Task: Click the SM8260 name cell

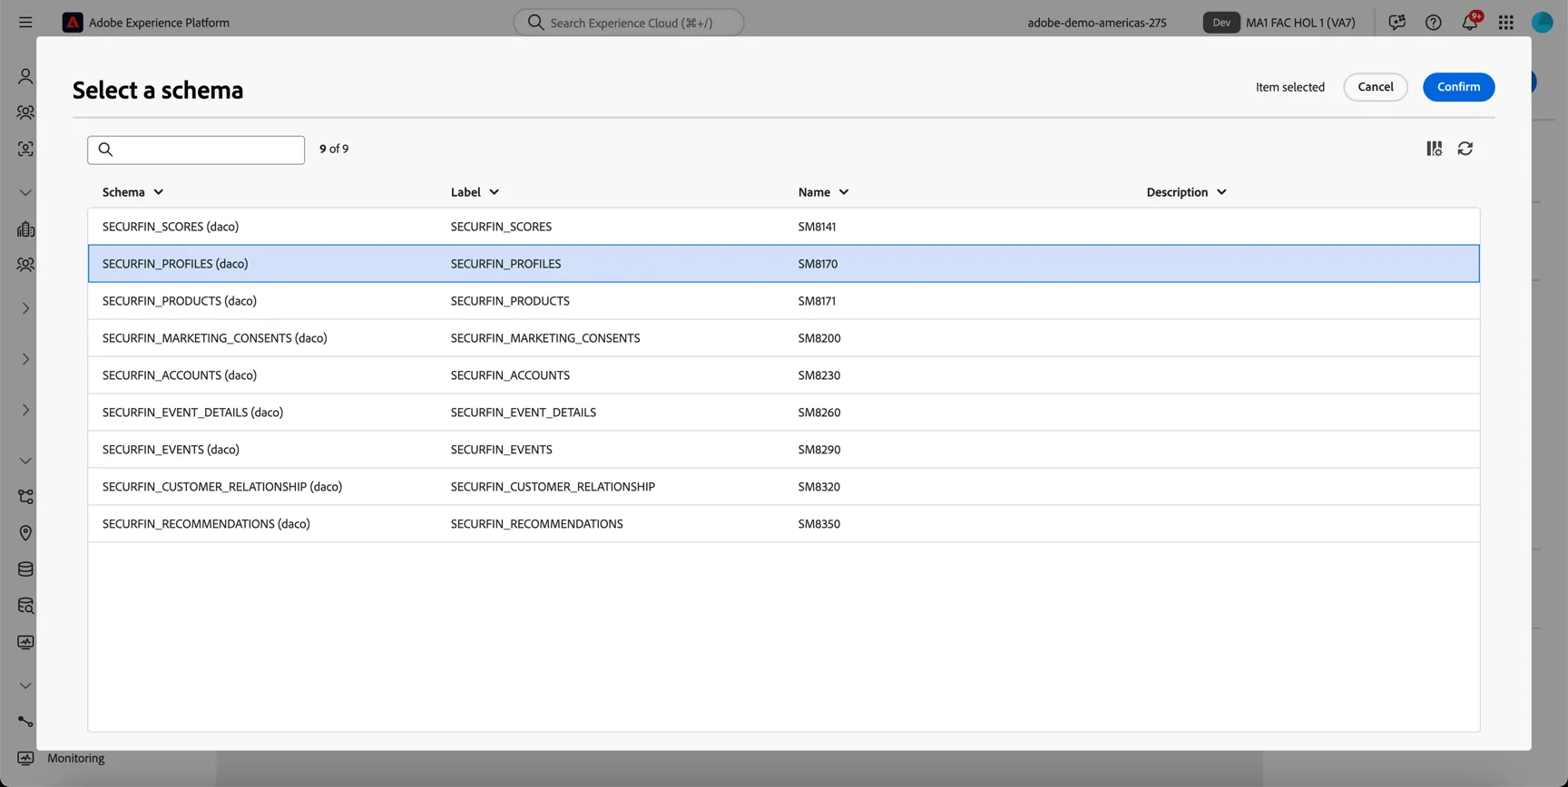Action: 819,413
